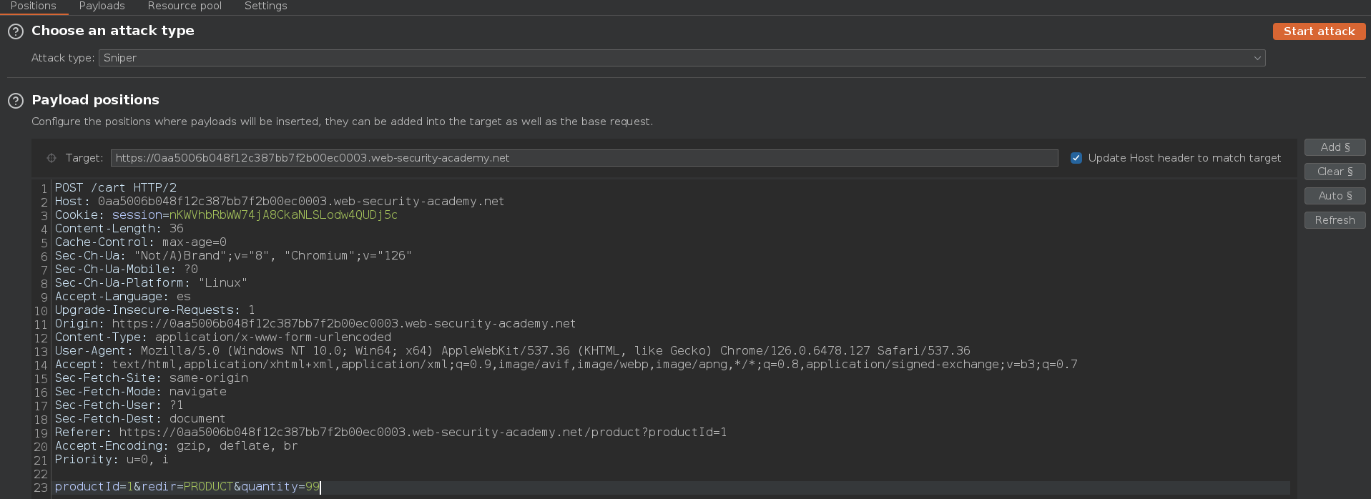The image size is (1371, 499).
Task: Click the Refresh button
Action: (x=1335, y=220)
